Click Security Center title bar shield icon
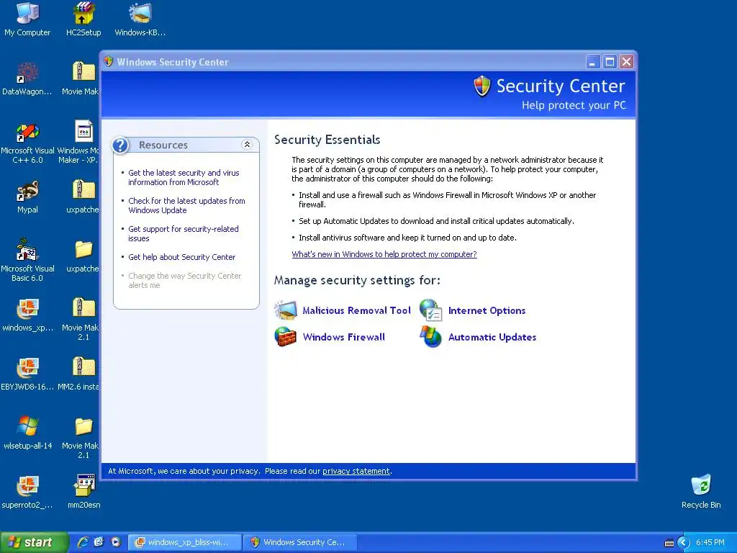The height and width of the screenshot is (553, 737). point(109,62)
